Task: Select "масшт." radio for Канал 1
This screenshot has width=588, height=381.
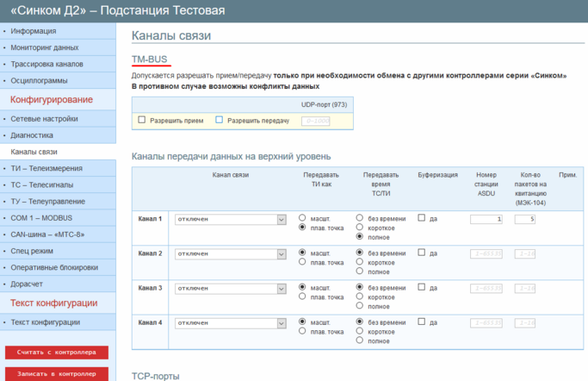Action: point(302,218)
